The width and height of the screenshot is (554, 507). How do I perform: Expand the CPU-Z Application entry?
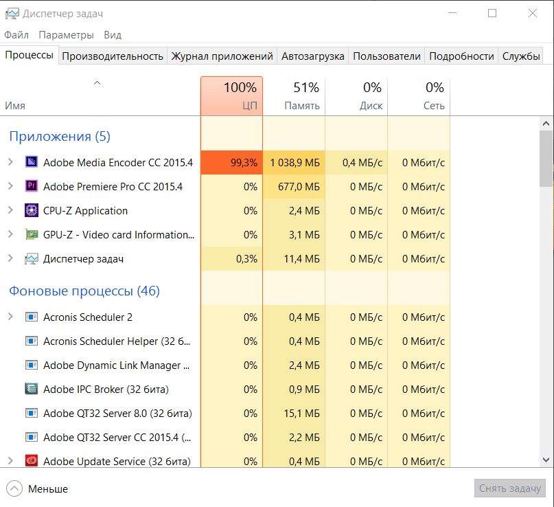pos(10,210)
